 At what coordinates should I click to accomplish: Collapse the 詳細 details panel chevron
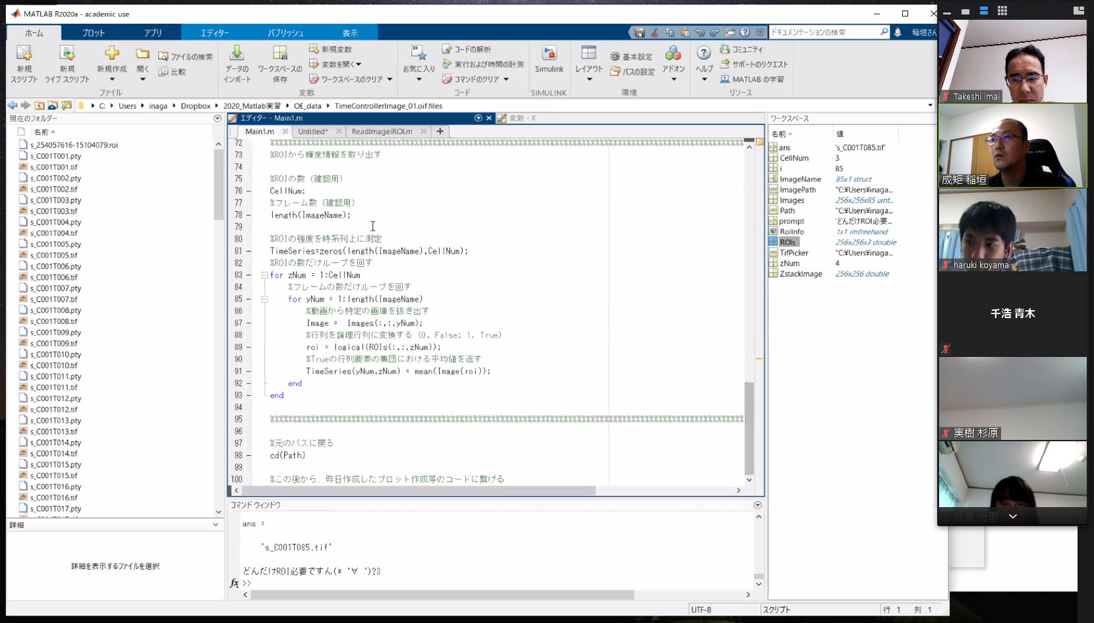pyautogui.click(x=216, y=525)
